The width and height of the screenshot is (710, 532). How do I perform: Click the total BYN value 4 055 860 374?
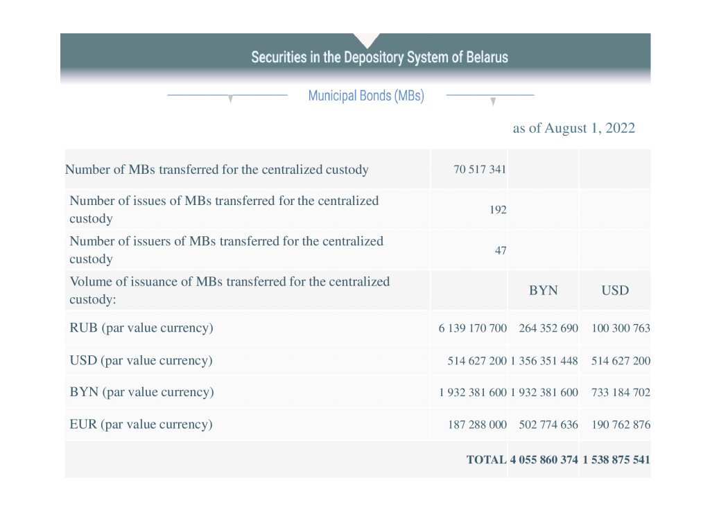(544, 460)
